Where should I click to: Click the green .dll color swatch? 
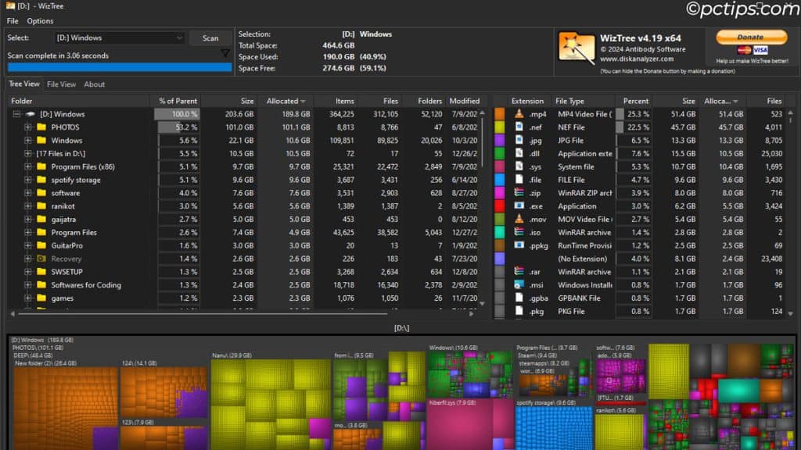tap(499, 153)
